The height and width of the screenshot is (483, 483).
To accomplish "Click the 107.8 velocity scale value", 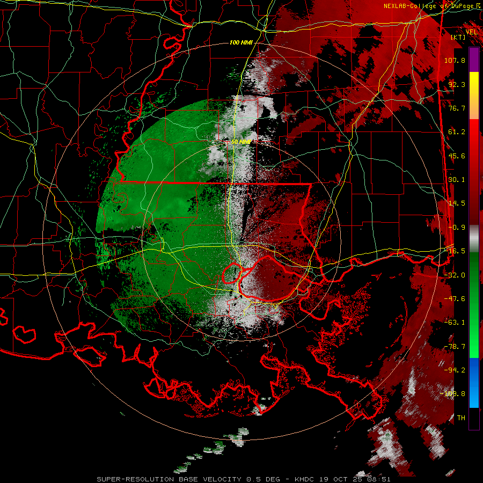I will pos(455,60).
